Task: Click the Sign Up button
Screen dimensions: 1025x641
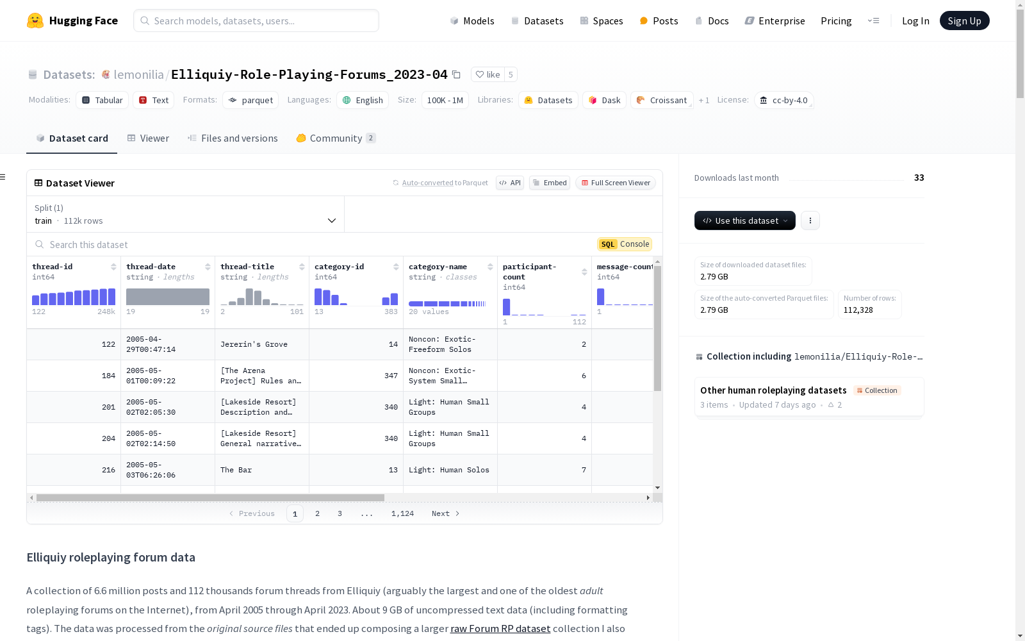Action: [x=964, y=21]
